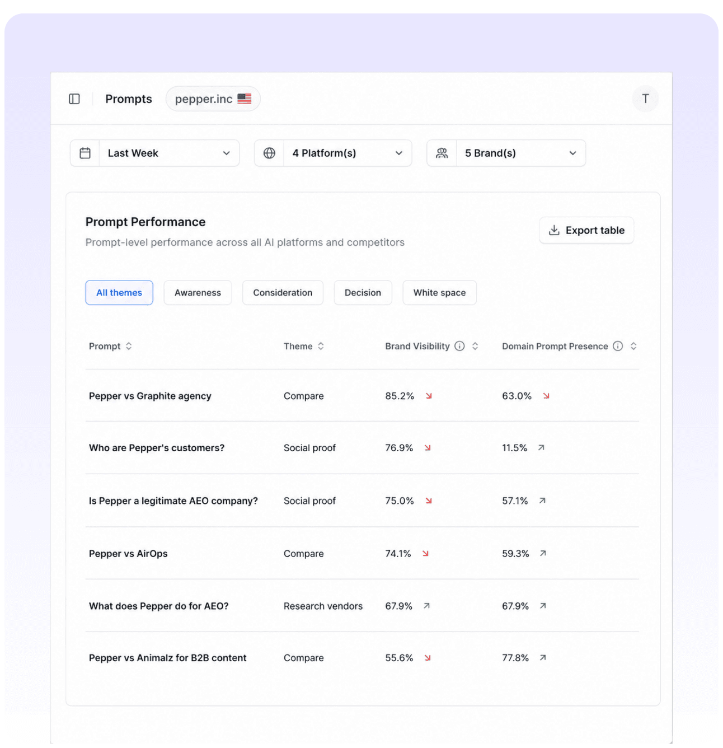
Task: Show Domain Prompt Presence info icon
Action: point(618,346)
